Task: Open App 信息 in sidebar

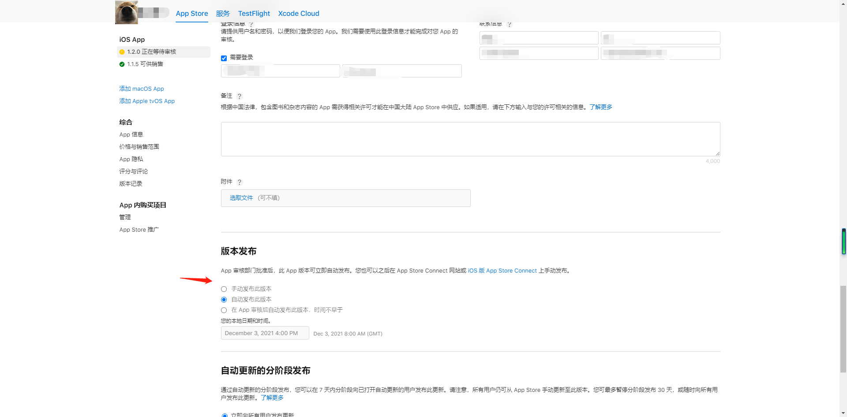Action: (131, 135)
